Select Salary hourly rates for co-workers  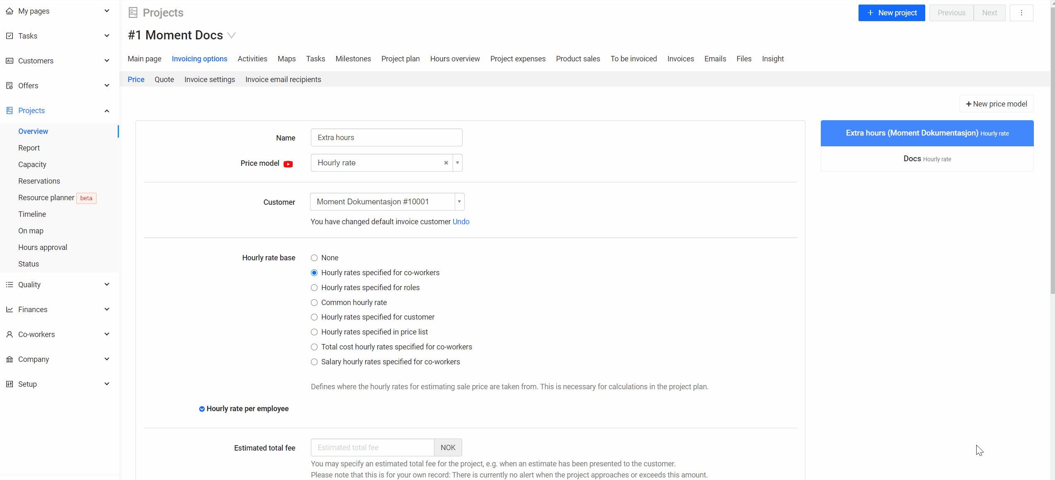[x=314, y=362]
